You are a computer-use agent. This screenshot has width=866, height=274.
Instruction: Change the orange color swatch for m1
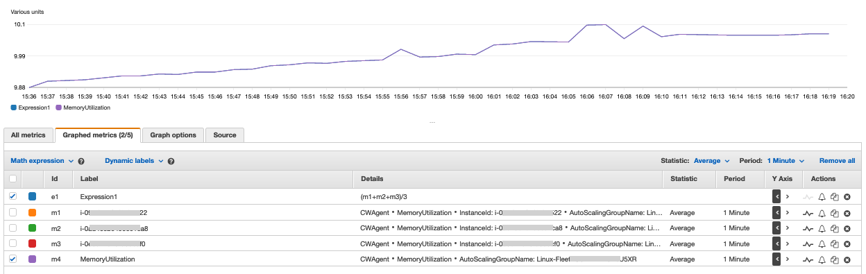pos(32,212)
